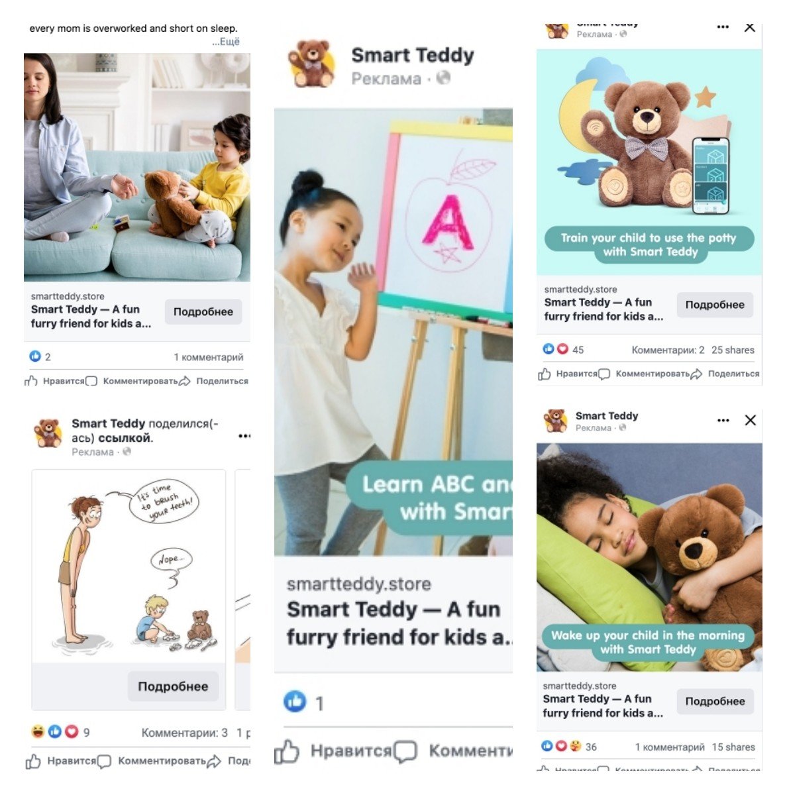Viewport: 787px width, 795px height.
Task: Click the Smart Teddy avatar in the center ad
Action: [311, 64]
